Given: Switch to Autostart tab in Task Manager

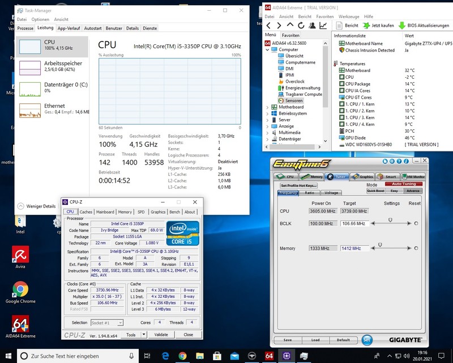Looking at the screenshot, I should pyautogui.click(x=93, y=28).
